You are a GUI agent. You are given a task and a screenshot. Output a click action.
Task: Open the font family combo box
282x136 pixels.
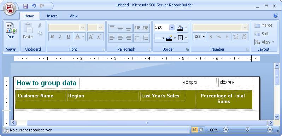click(67, 28)
